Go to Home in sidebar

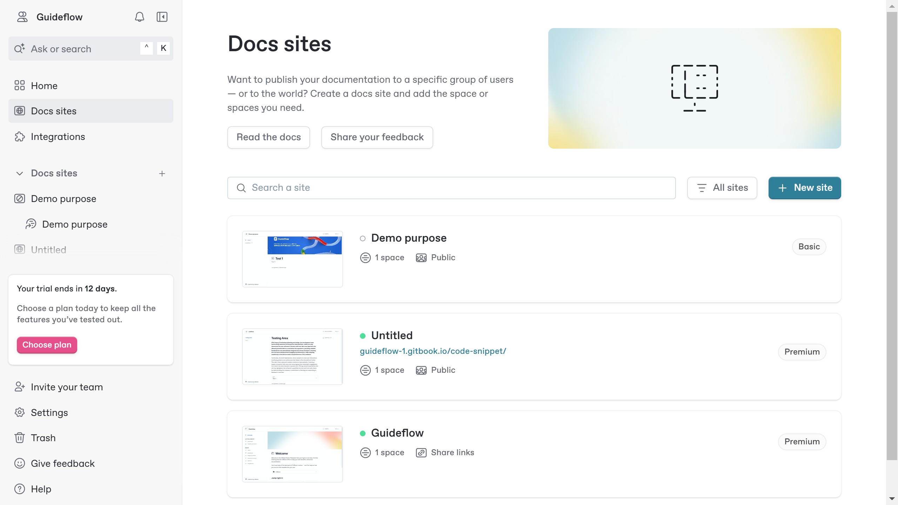(x=91, y=86)
